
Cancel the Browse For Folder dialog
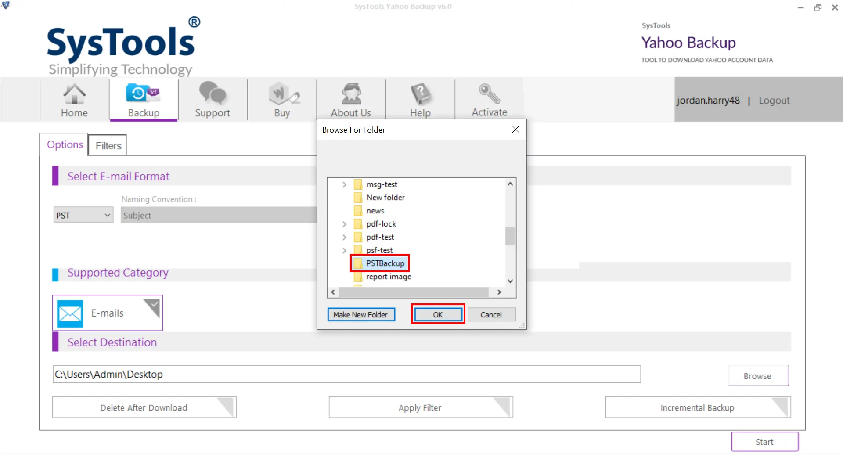[491, 315]
